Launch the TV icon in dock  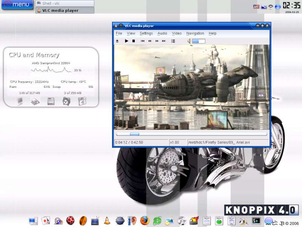(x=95, y=221)
